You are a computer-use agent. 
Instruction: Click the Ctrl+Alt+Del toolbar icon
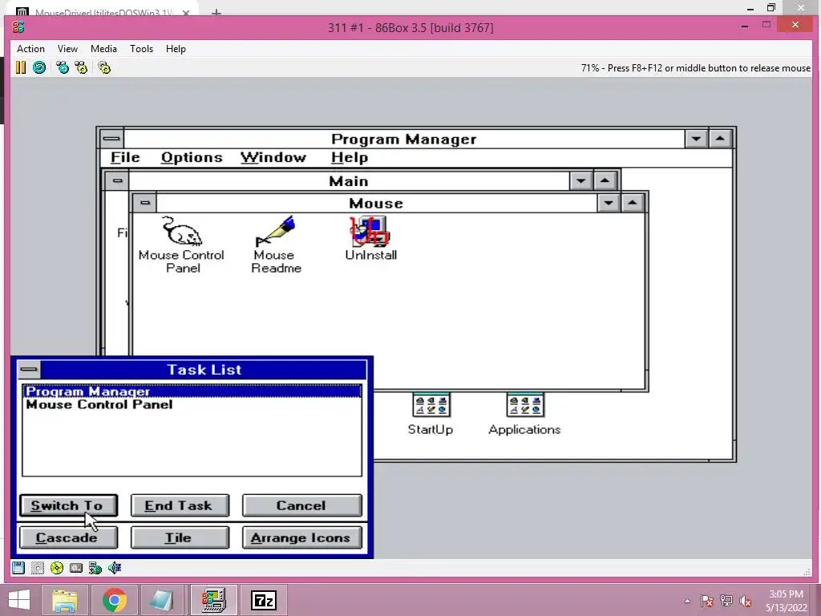pyautogui.click(x=63, y=67)
